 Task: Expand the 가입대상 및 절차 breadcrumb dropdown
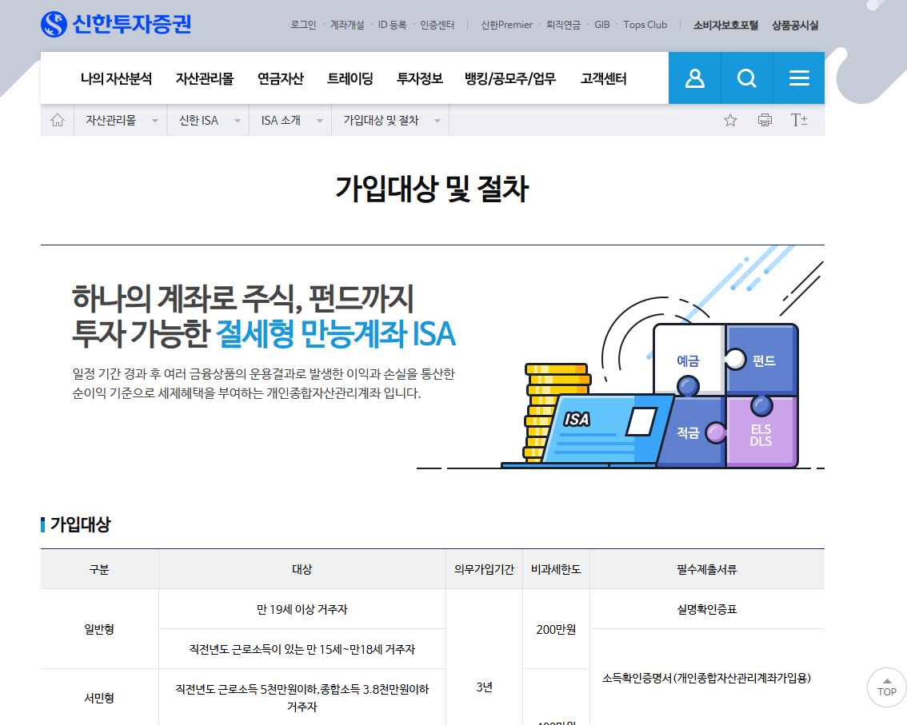[x=437, y=119]
